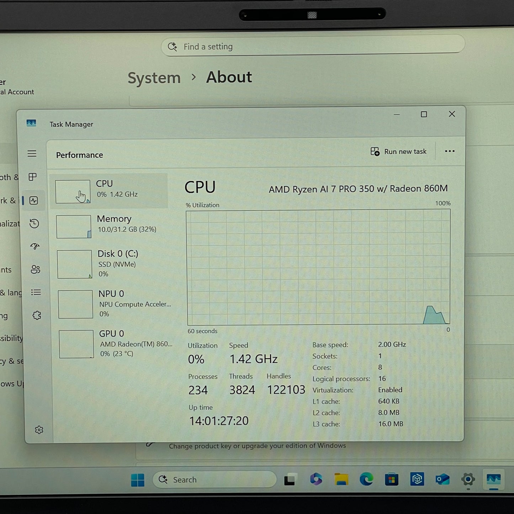Click the Task Manager title bar icon
The height and width of the screenshot is (514, 514).
pyautogui.click(x=31, y=123)
